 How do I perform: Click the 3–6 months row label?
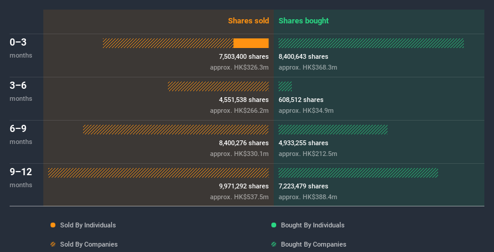[21, 91]
